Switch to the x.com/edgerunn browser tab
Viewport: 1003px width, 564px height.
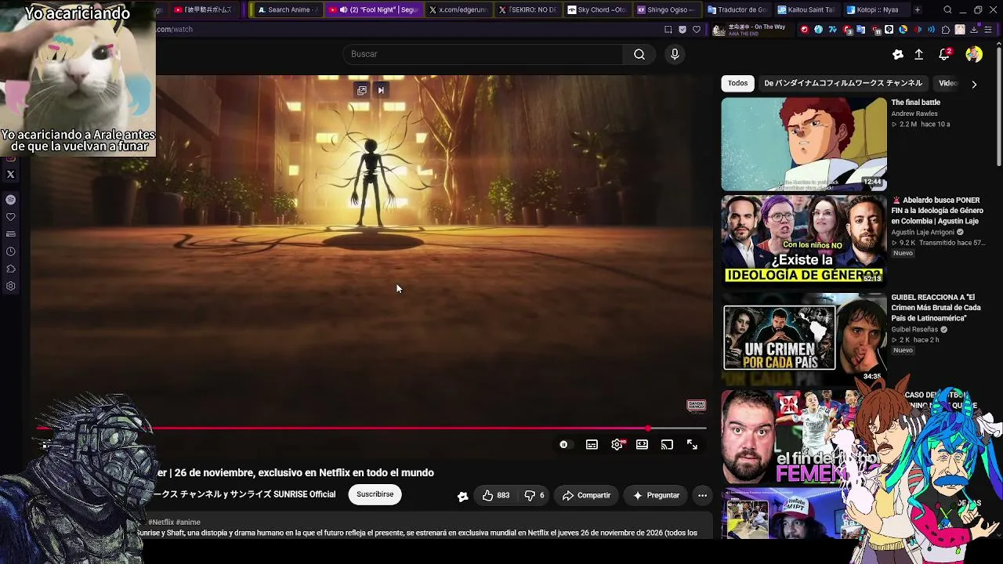[x=459, y=9]
